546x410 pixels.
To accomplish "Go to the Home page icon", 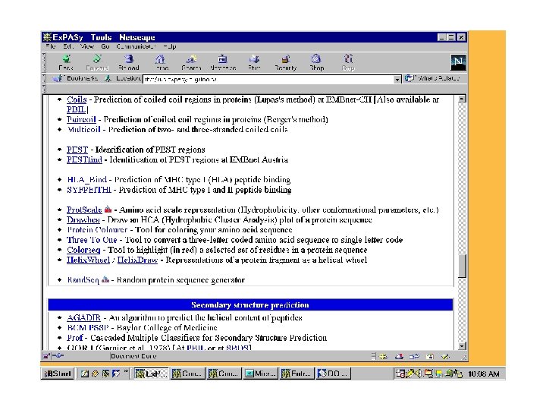I will (161, 62).
